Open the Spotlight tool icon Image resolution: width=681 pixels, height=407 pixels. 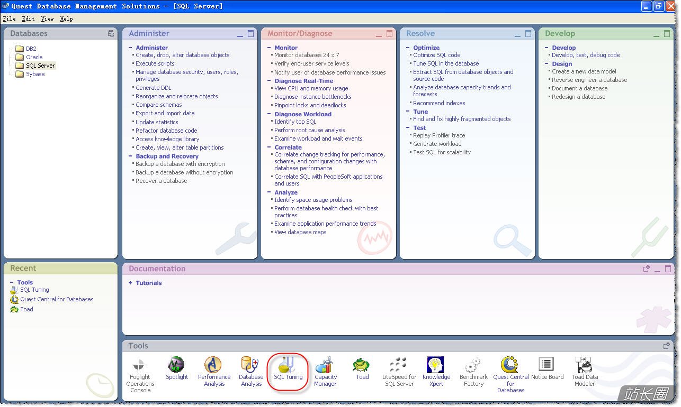[176, 365]
